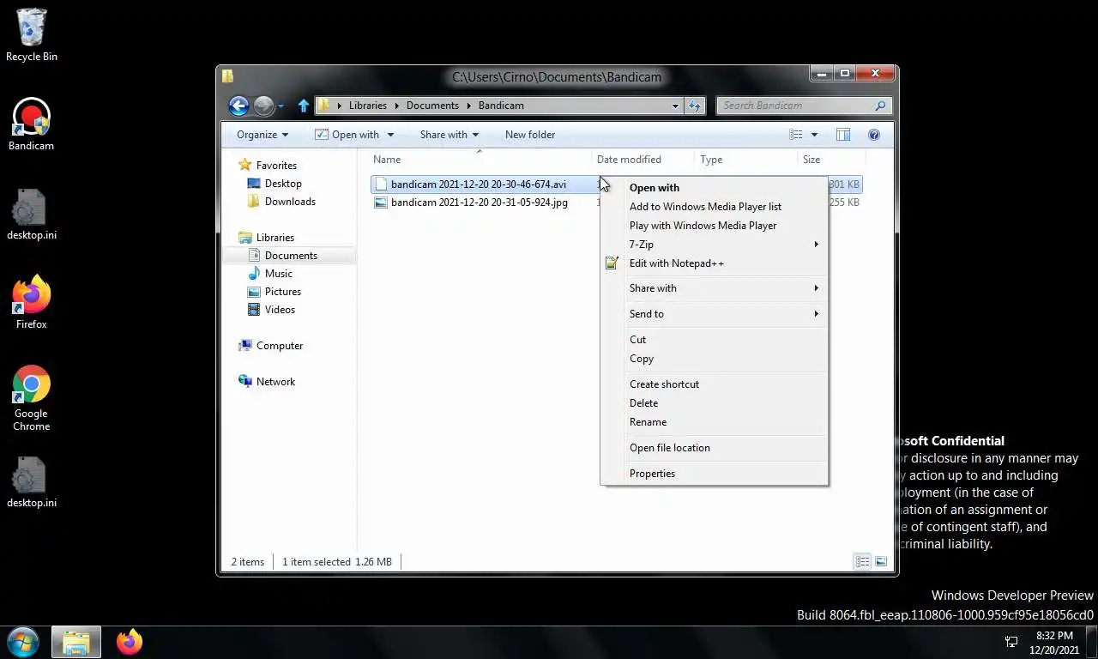The height and width of the screenshot is (659, 1098).
Task: Click the network tray icon
Action: tap(1011, 642)
